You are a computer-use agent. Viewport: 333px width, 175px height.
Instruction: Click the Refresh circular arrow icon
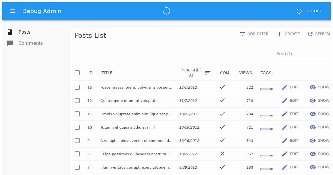pyautogui.click(x=310, y=34)
